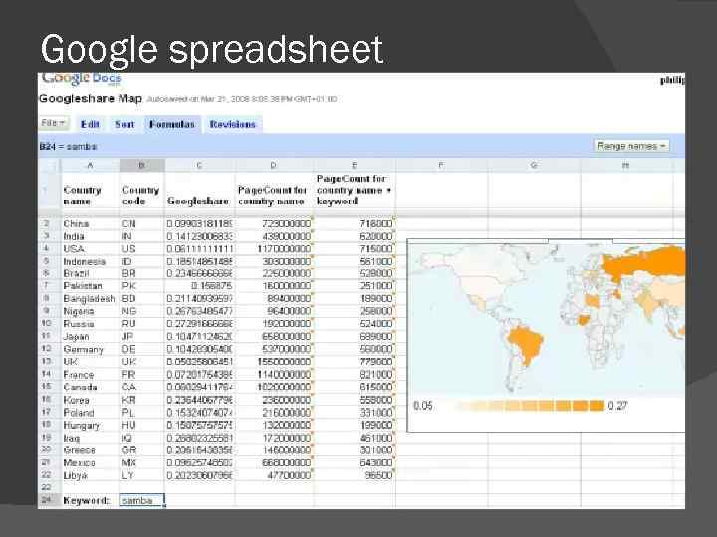Select the 'France' cell

(90, 375)
